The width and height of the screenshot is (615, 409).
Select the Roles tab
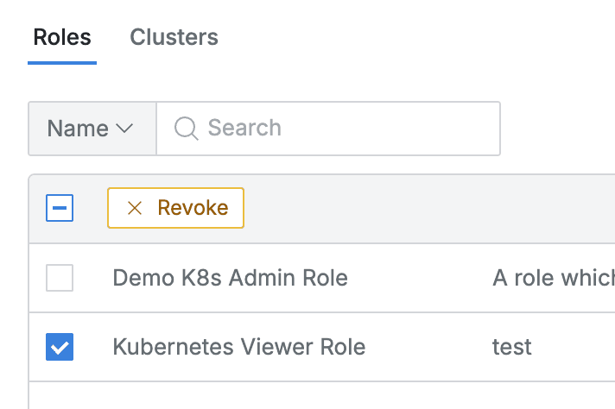(62, 38)
